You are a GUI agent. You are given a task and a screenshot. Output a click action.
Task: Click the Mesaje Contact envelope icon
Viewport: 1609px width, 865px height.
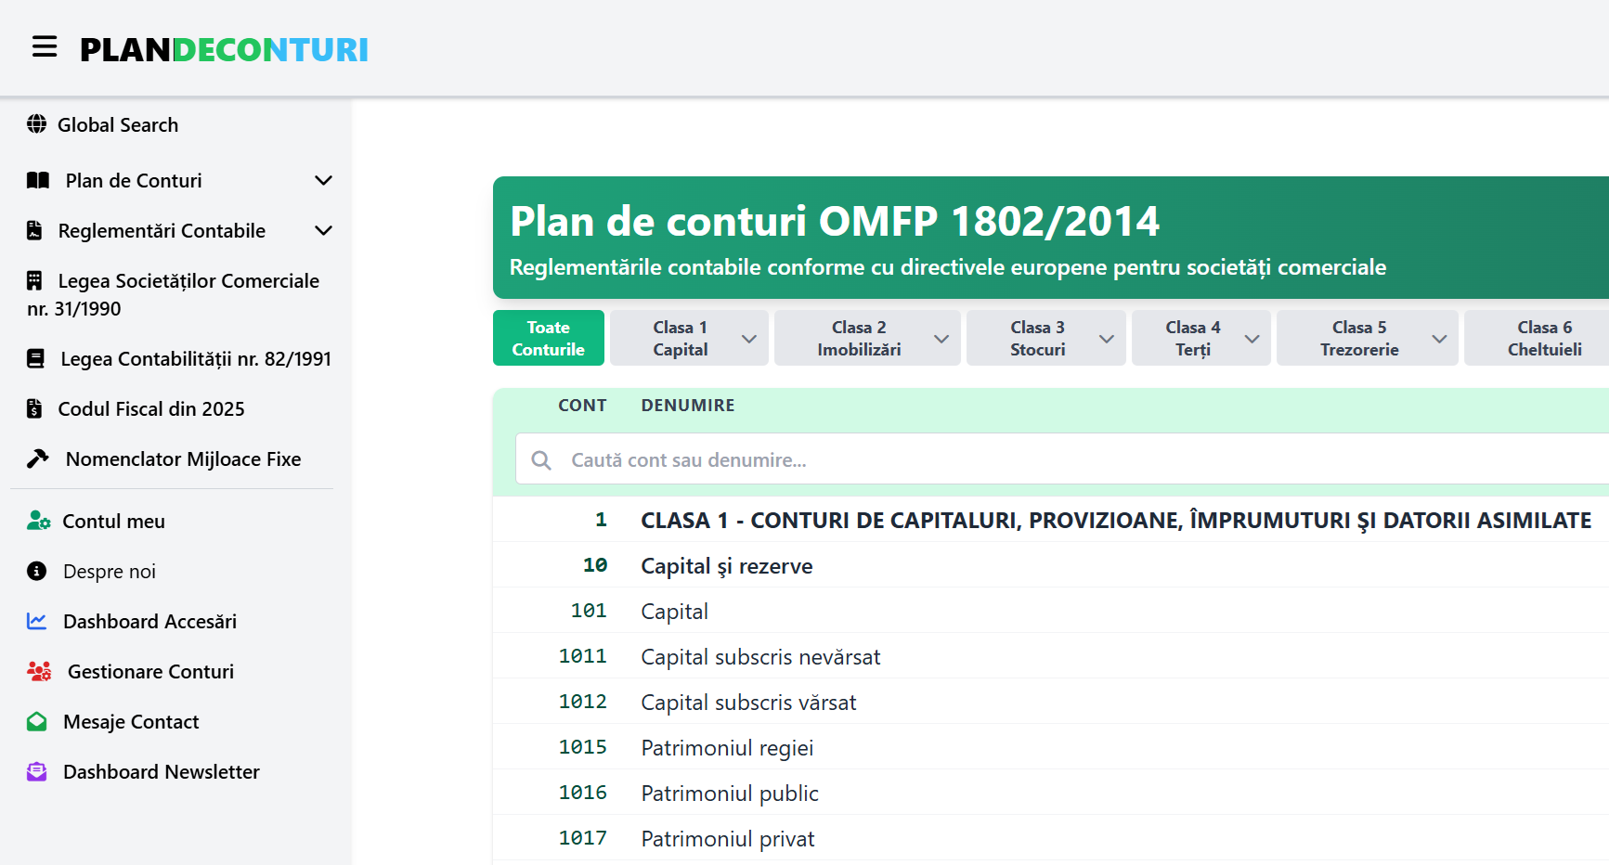coord(37,721)
